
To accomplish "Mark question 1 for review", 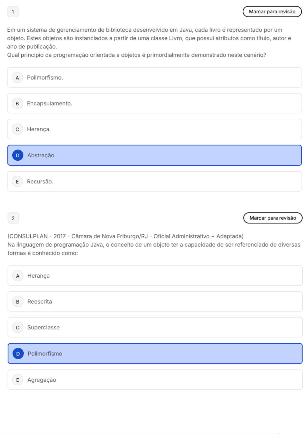I will pos(272,12).
